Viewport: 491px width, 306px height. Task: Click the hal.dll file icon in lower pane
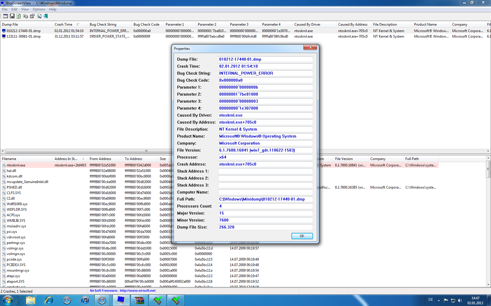pos(4,171)
